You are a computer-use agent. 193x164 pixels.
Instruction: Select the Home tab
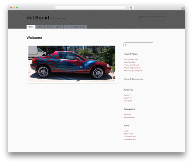pyautogui.click(x=31, y=27)
